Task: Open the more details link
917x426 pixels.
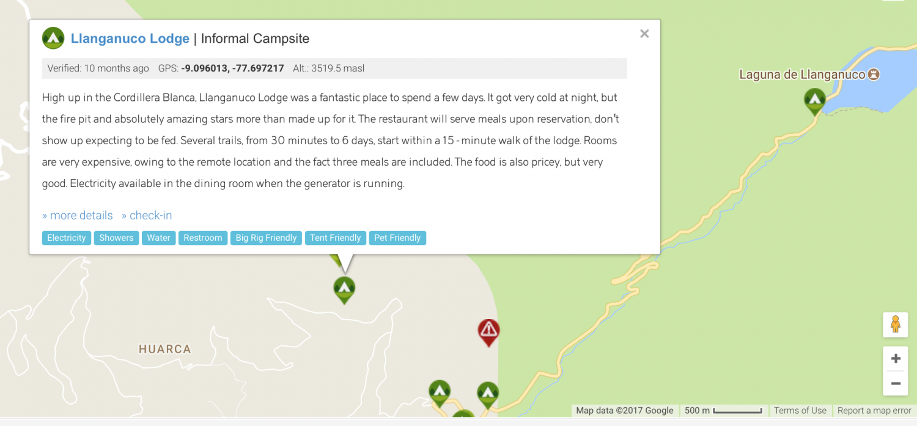Action: 78,215
